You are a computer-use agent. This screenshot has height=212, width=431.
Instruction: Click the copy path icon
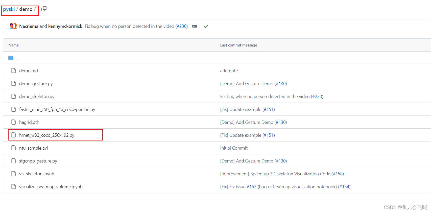pyautogui.click(x=44, y=9)
